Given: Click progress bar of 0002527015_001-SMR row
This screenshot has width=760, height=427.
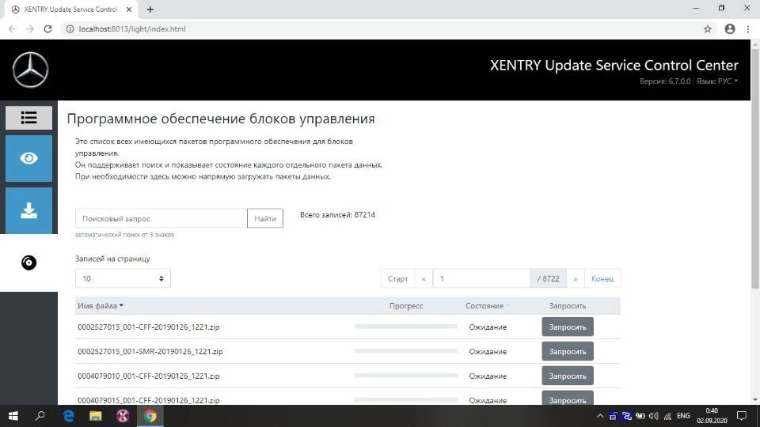Looking at the screenshot, I should click(406, 351).
